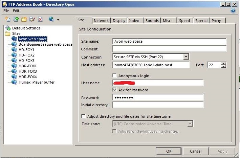Select the HDR-FOX1 site entry
240x158 pixels.
[27, 66]
